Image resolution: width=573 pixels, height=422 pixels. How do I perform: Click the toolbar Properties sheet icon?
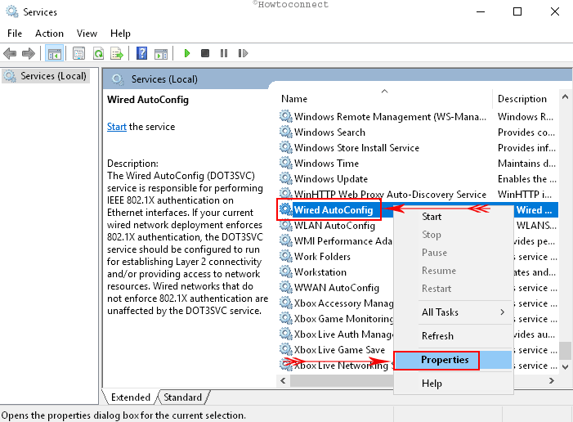pos(79,54)
